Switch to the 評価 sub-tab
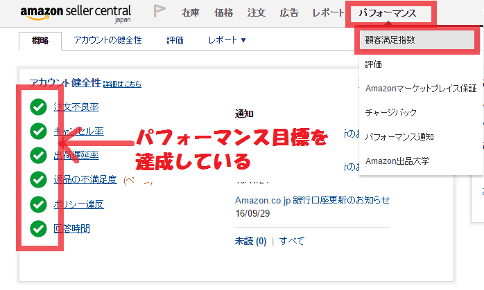 pos(175,40)
